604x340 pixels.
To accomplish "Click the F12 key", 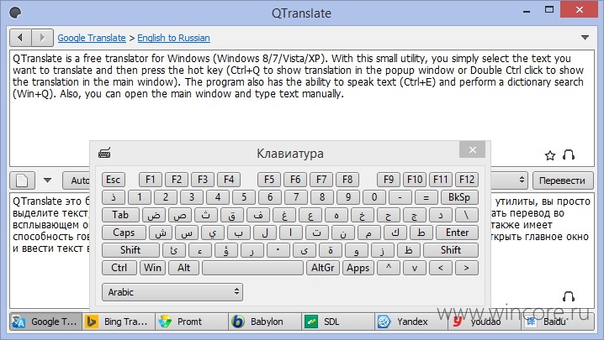I will pyautogui.click(x=467, y=180).
